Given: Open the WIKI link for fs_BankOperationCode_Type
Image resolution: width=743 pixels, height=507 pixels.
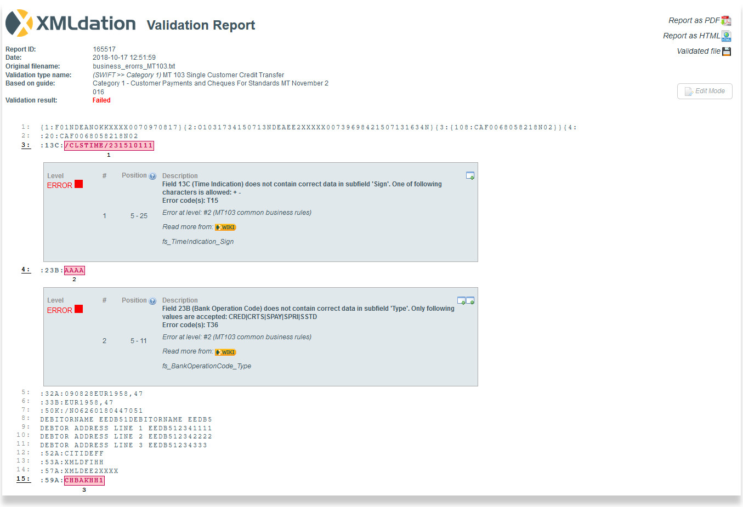Looking at the screenshot, I should point(225,351).
